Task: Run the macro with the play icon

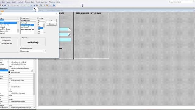Action: 28,5
